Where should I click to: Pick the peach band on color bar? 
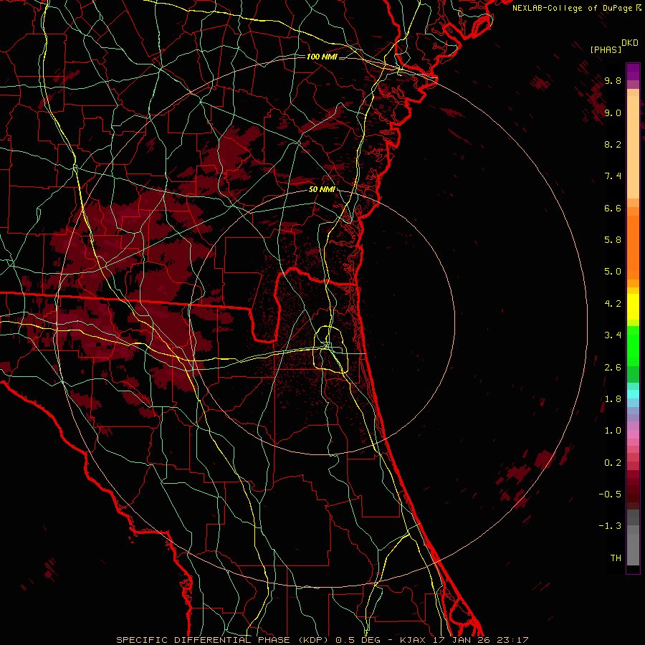tap(633, 147)
